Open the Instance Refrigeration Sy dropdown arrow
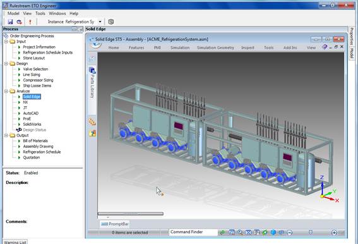The width and height of the screenshot is (358, 244). tap(100, 21)
